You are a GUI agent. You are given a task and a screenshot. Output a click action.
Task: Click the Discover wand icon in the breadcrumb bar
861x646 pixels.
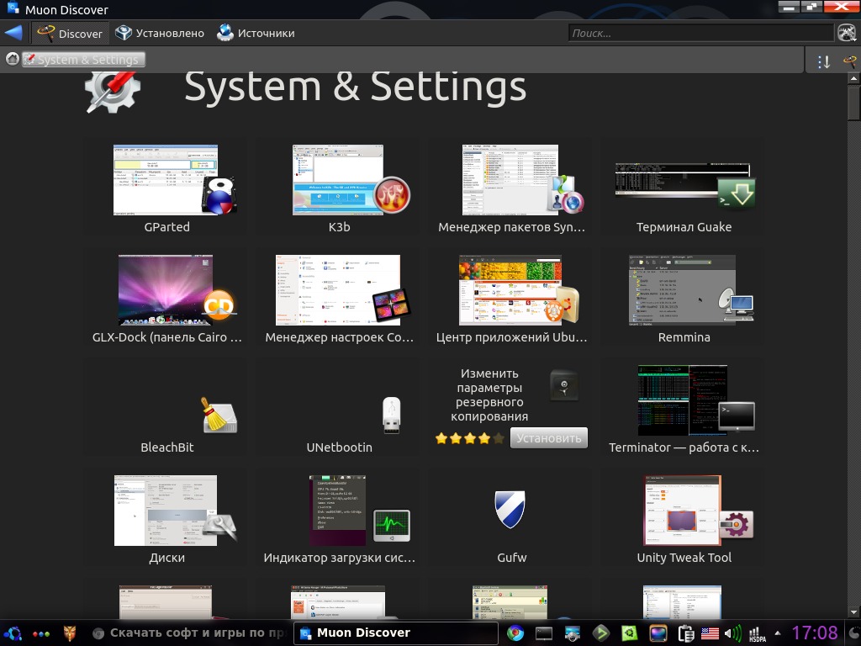click(849, 61)
